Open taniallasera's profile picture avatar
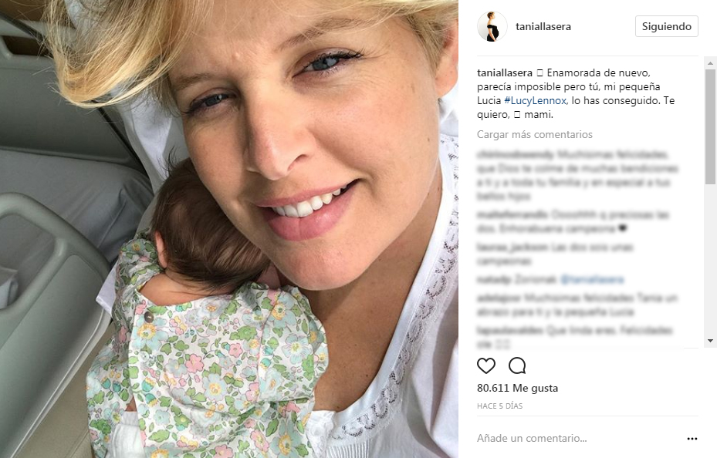This screenshot has width=717, height=458. 492,26
